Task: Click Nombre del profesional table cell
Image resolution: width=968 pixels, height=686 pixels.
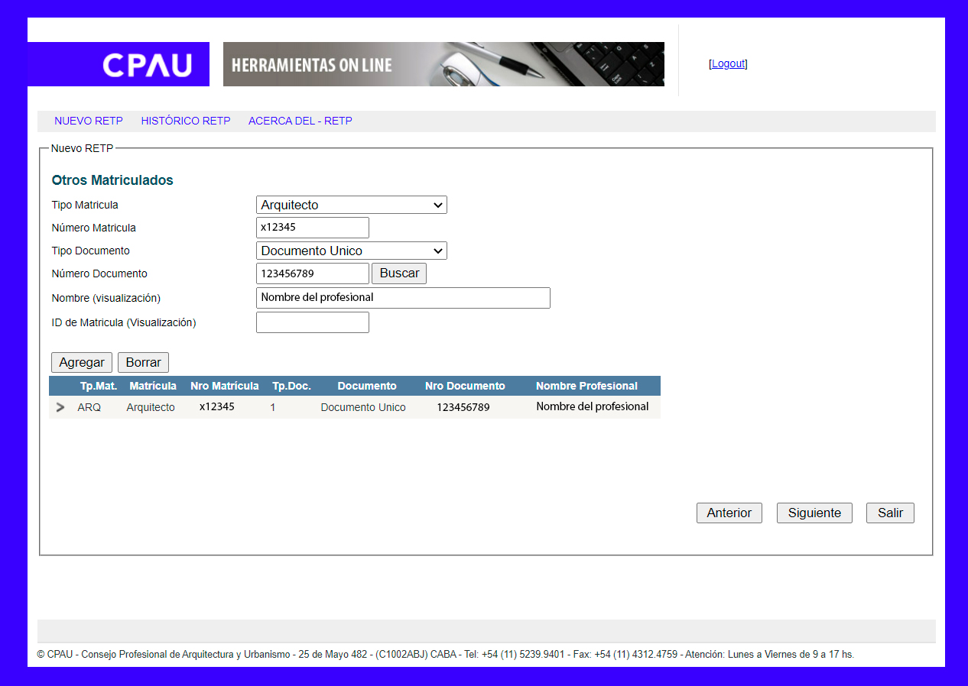Action: [x=593, y=406]
